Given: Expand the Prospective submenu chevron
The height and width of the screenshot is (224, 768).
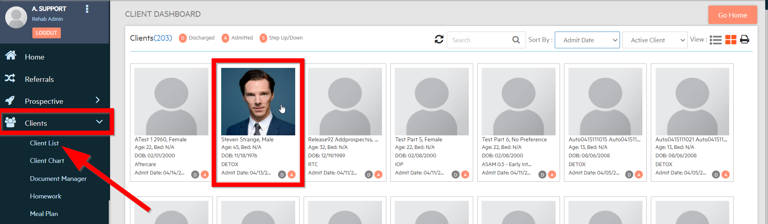Looking at the screenshot, I should point(98,100).
